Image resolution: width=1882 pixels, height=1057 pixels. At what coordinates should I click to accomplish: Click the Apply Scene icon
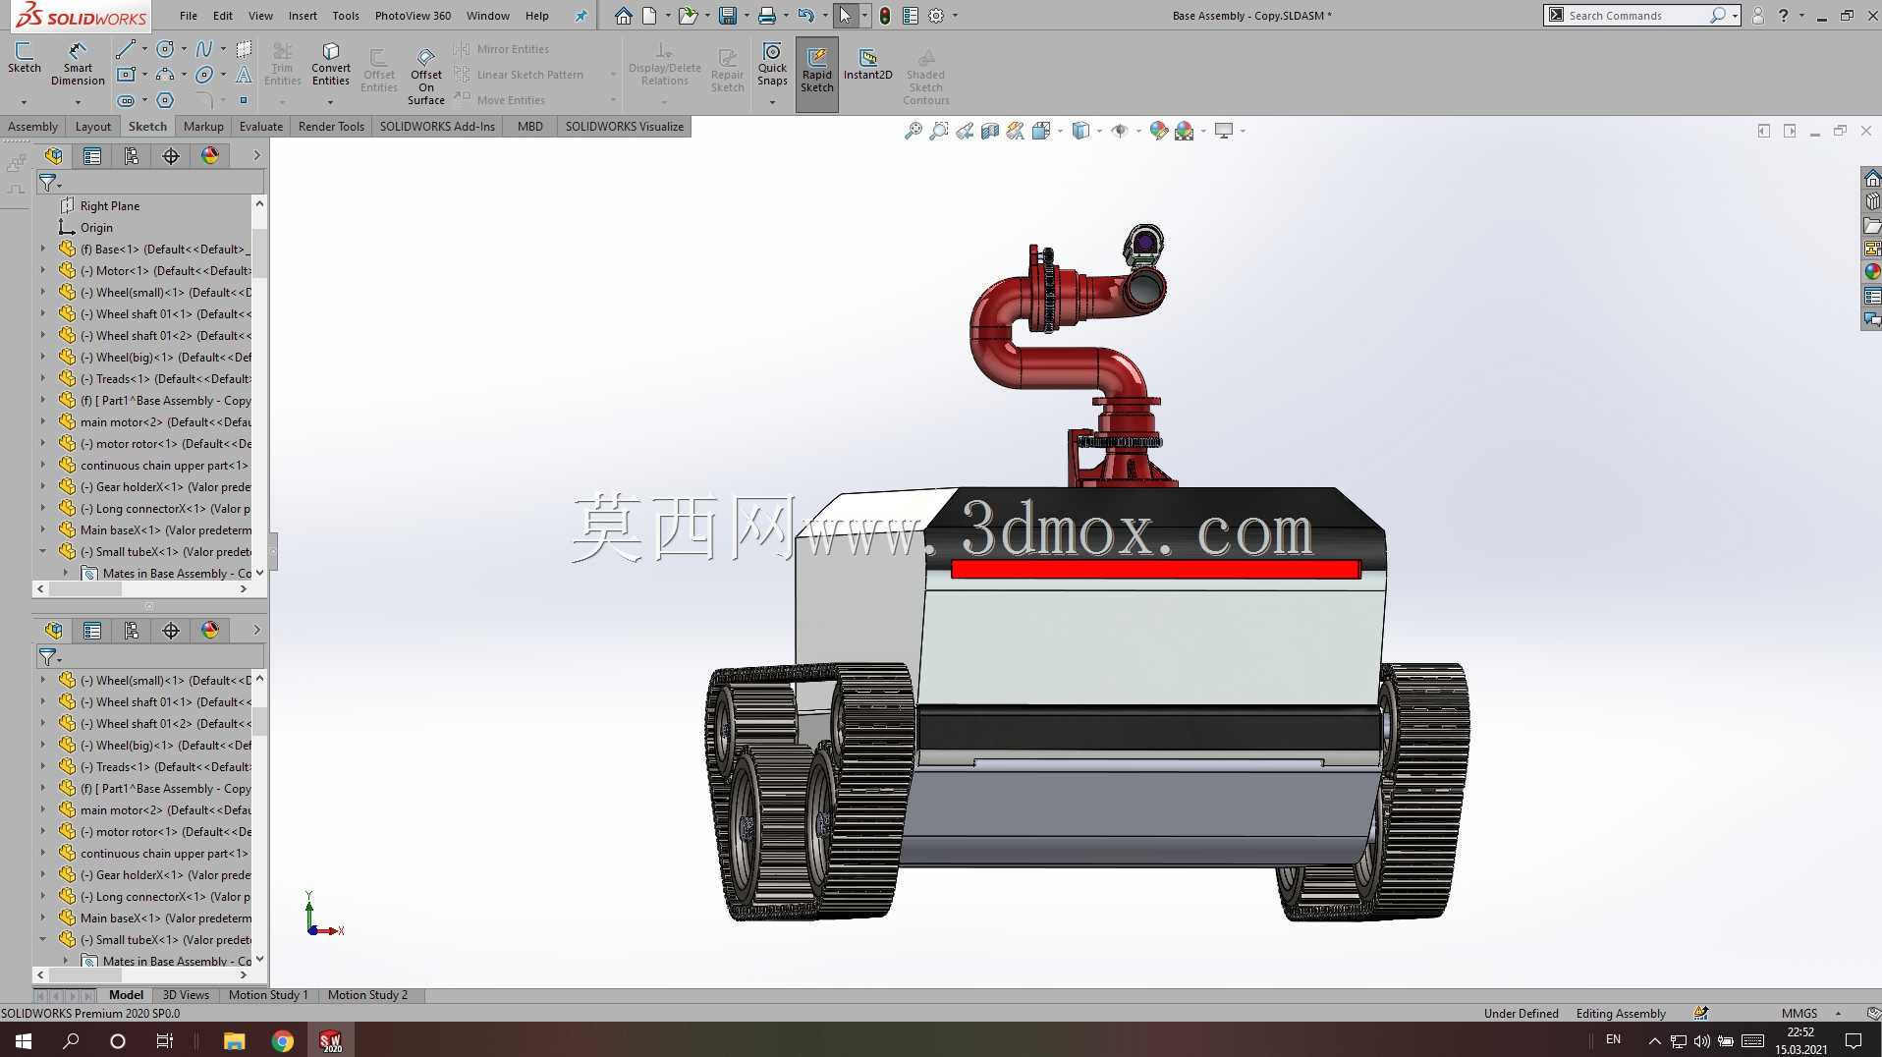click(x=1184, y=131)
